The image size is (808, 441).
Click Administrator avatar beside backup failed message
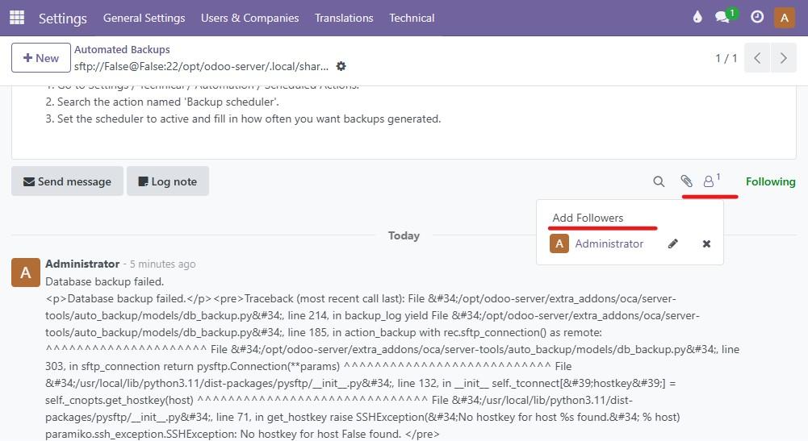pyautogui.click(x=26, y=273)
